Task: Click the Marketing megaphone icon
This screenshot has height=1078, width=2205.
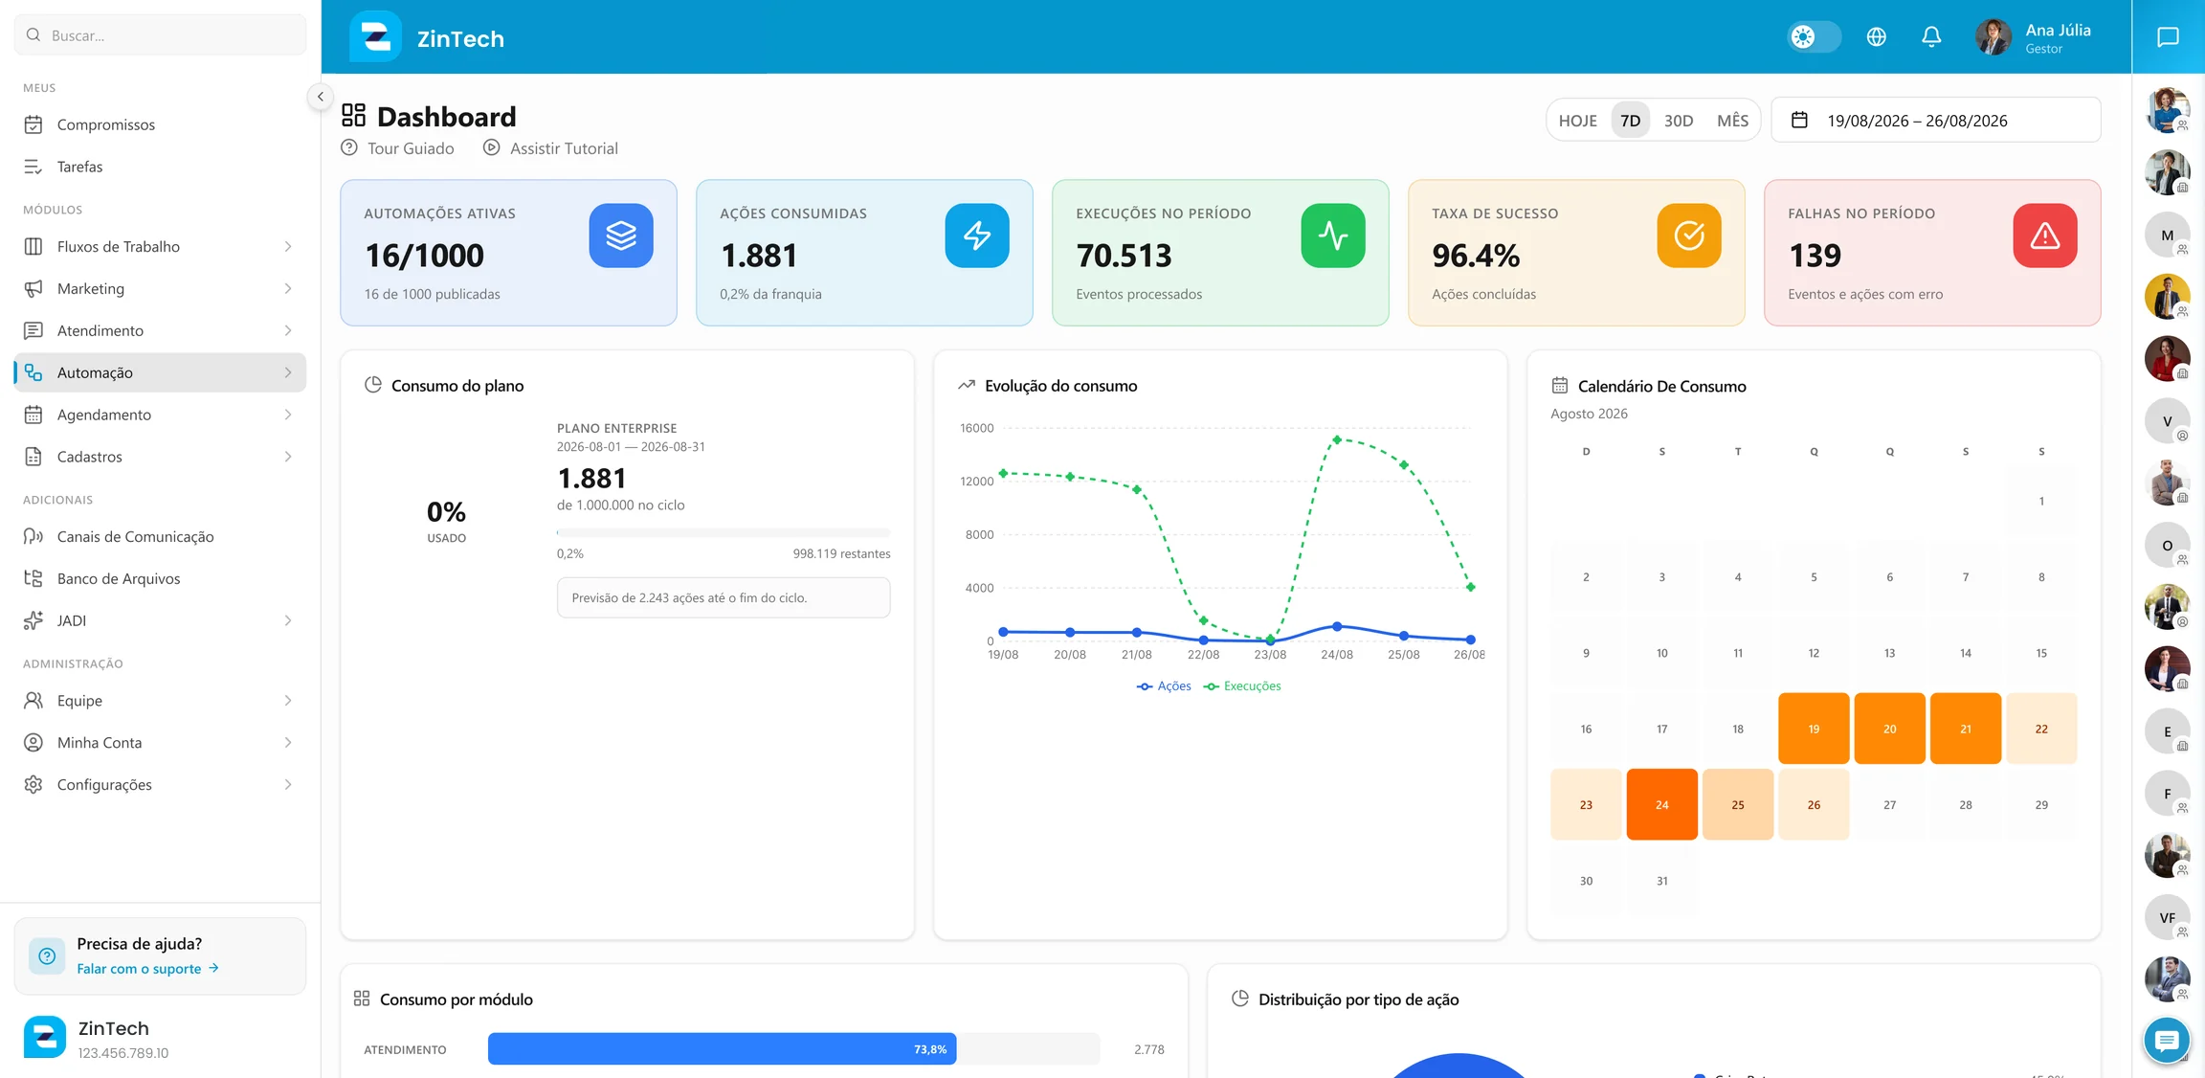Action: 33,288
